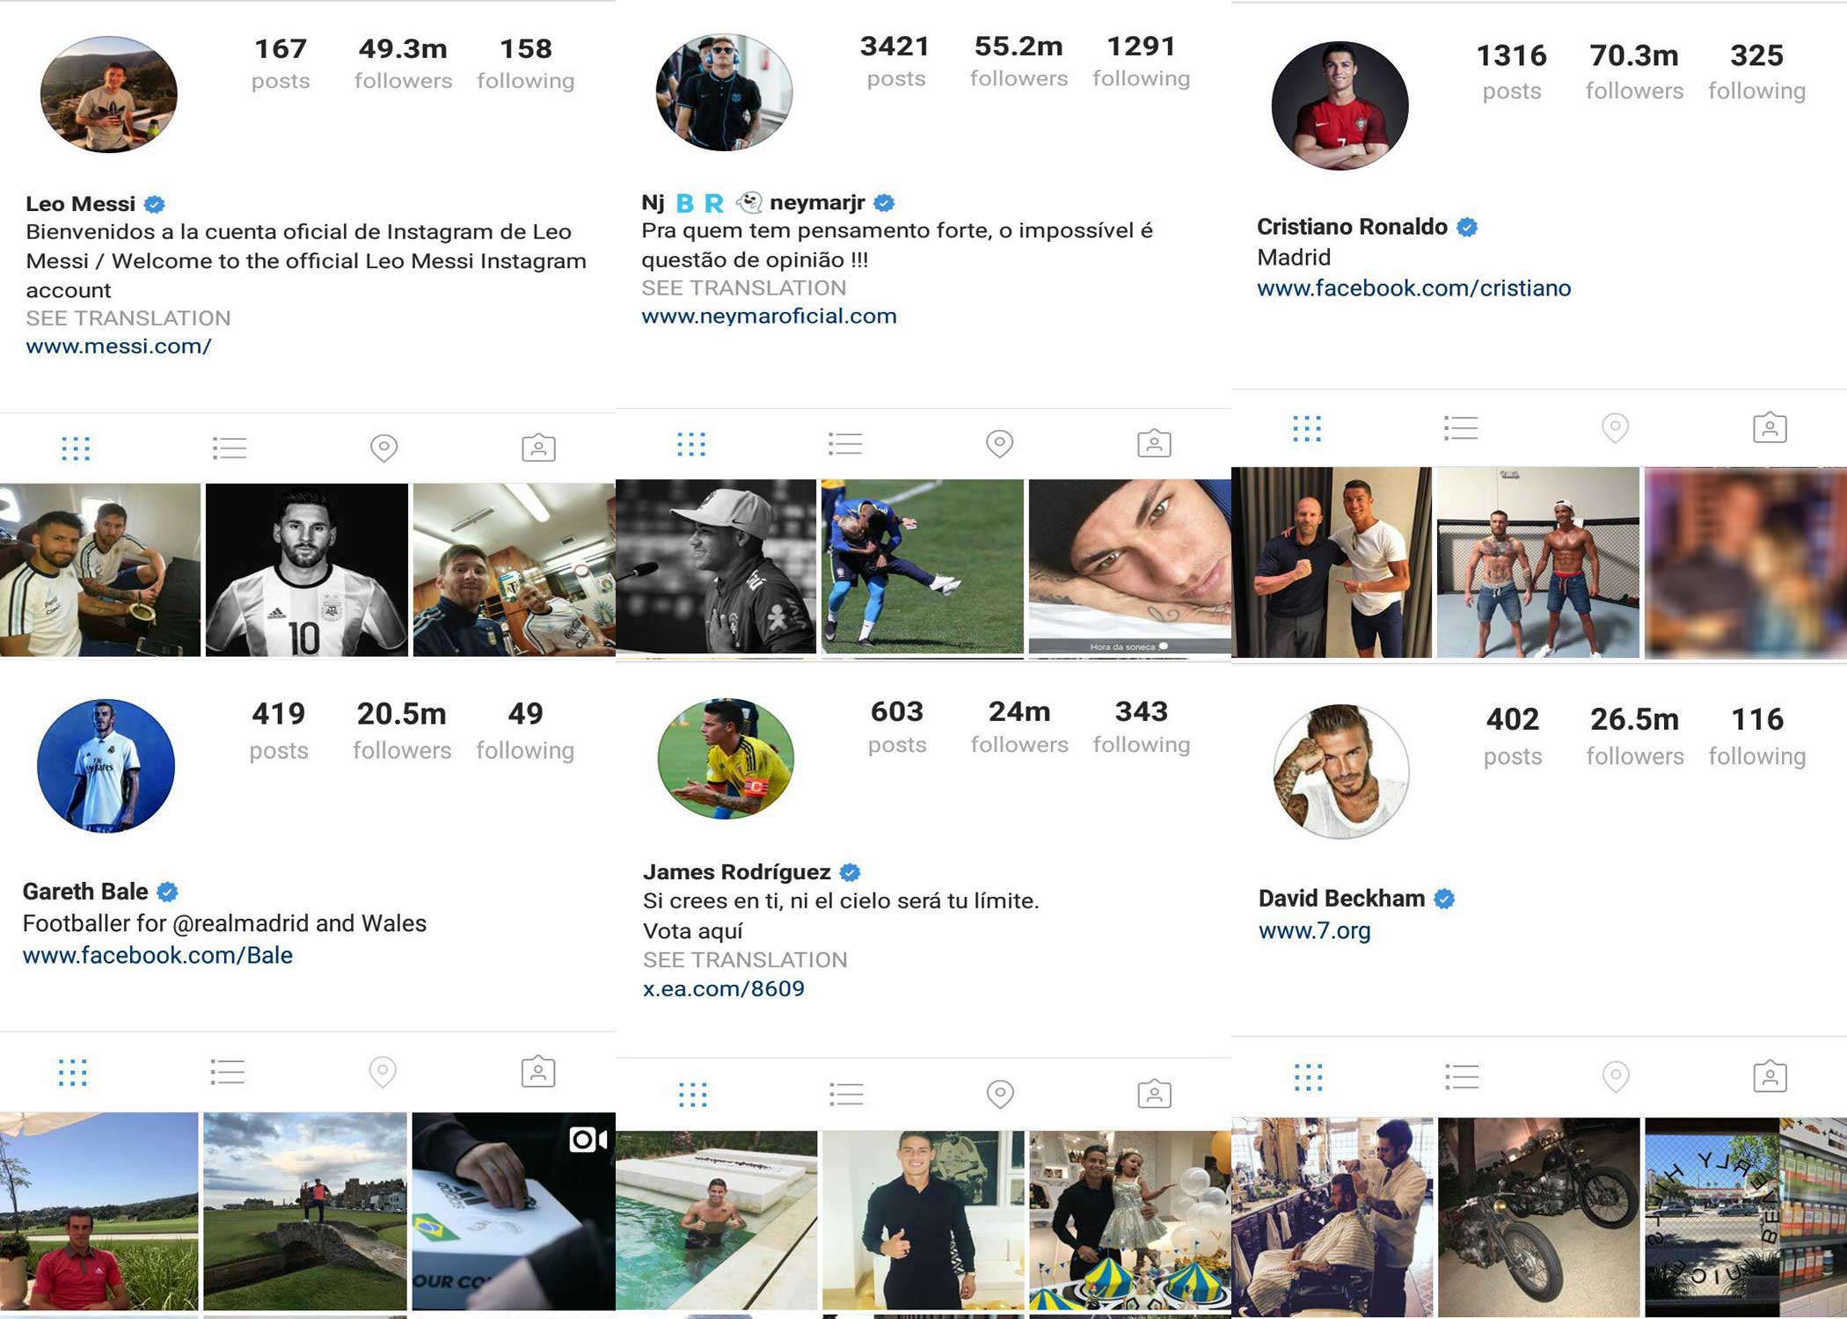Open grid view on Leo Messi's profile
The width and height of the screenshot is (1847, 1319).
coord(76,448)
